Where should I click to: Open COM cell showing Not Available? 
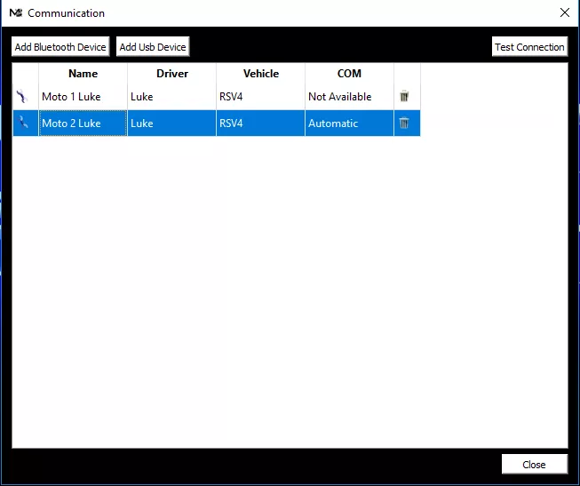349,96
